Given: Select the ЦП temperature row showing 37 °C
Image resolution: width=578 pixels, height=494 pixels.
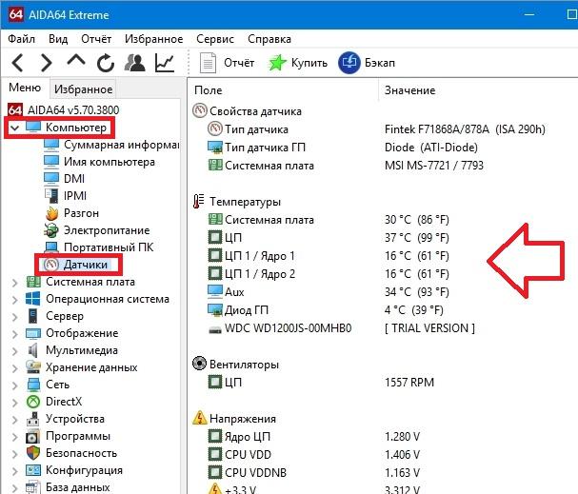Looking at the screenshot, I should 329,238.
